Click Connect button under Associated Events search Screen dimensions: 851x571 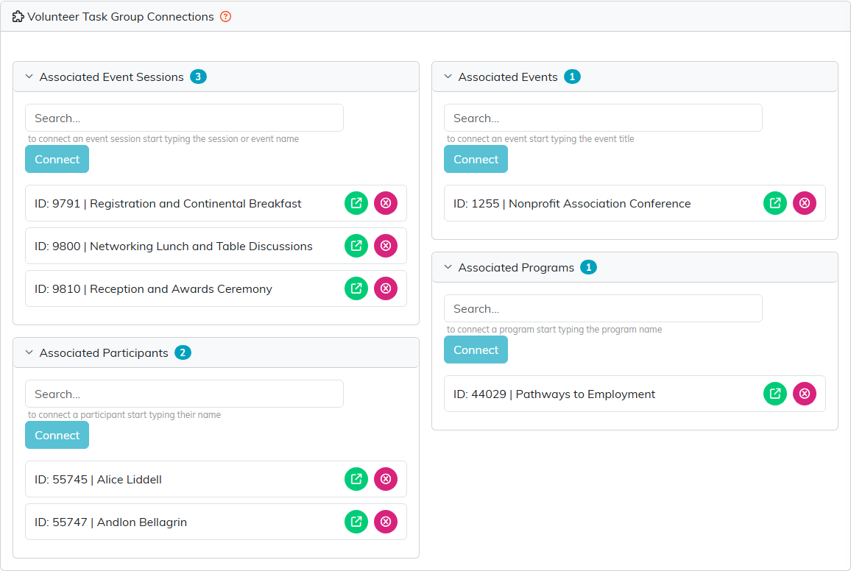click(x=476, y=160)
